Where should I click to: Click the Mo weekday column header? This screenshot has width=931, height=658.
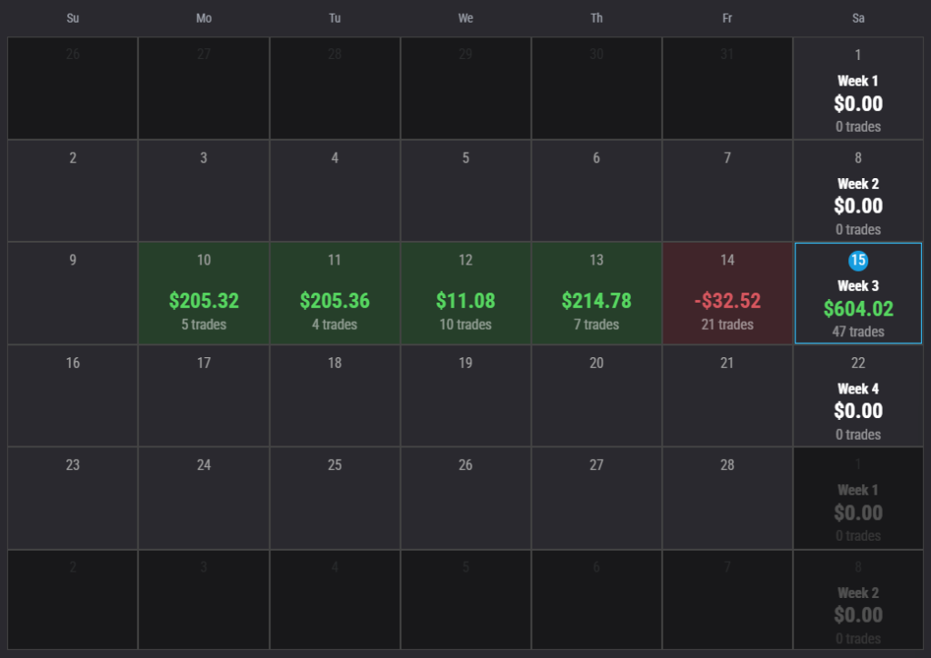pyautogui.click(x=204, y=18)
